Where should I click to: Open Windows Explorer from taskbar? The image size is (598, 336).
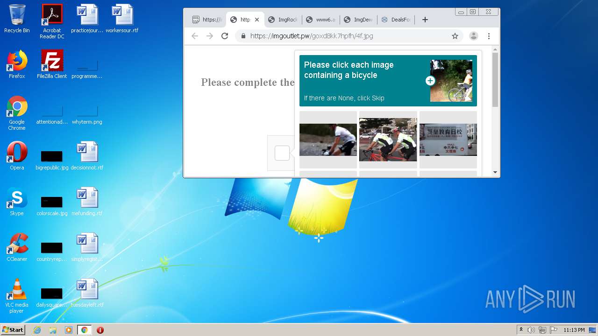pos(53,330)
